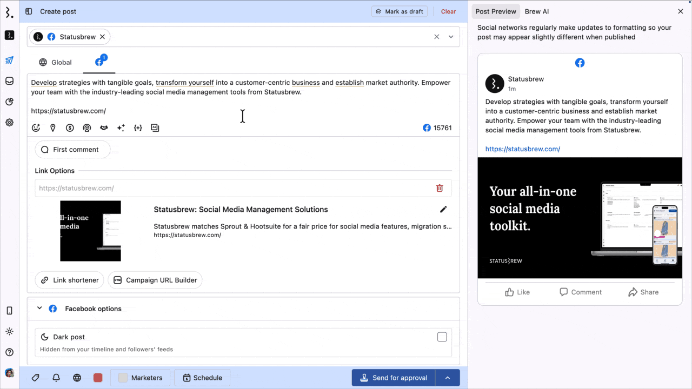Click the Link shortener button
Viewport: 692px width, 389px height.
pyautogui.click(x=70, y=280)
